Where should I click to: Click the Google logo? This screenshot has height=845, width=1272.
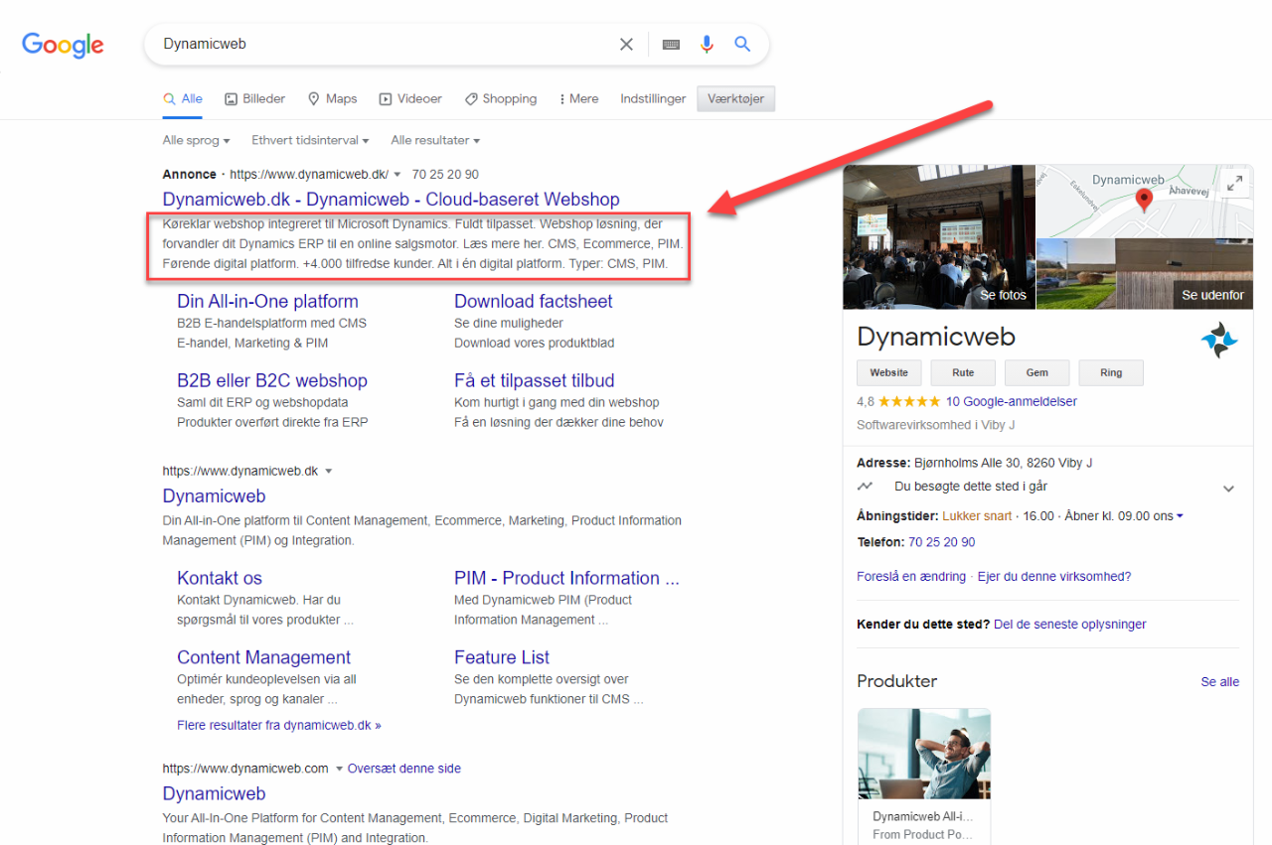click(x=63, y=45)
